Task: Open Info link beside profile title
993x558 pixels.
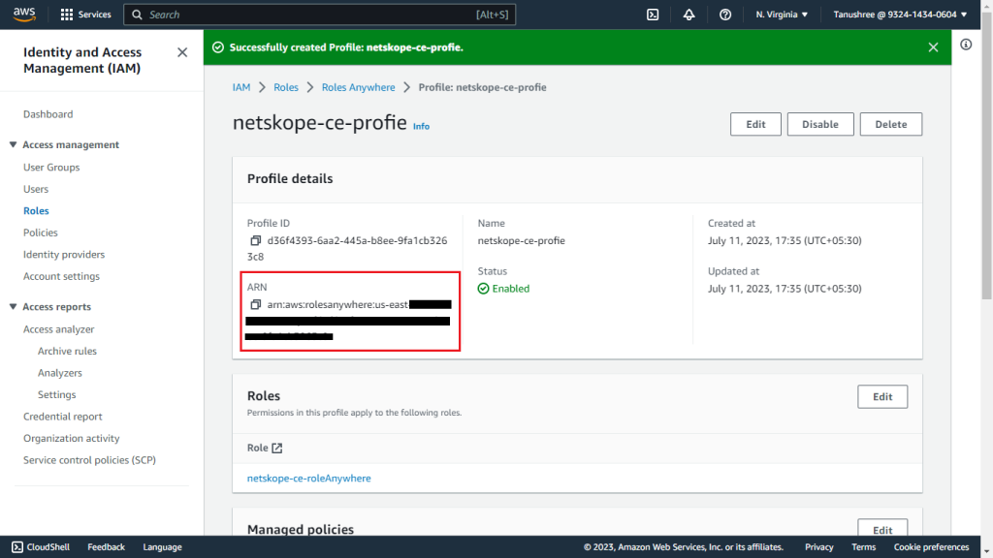Action: [x=421, y=127]
